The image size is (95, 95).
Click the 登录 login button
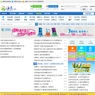point(84,9)
